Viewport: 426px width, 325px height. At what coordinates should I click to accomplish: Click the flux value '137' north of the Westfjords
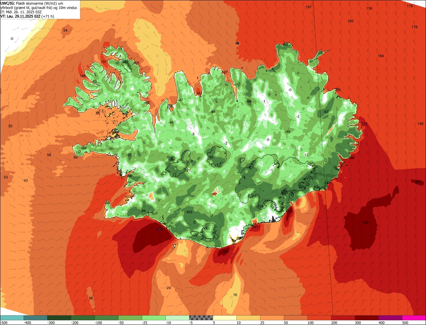(104, 62)
